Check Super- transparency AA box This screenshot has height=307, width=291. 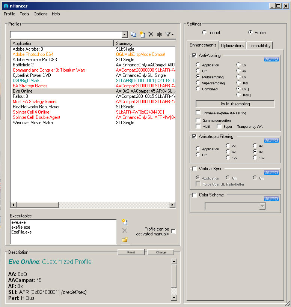219,126
